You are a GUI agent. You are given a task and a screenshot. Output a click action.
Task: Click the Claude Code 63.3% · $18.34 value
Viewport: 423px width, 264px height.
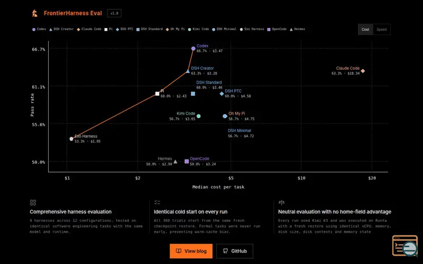pos(346,73)
